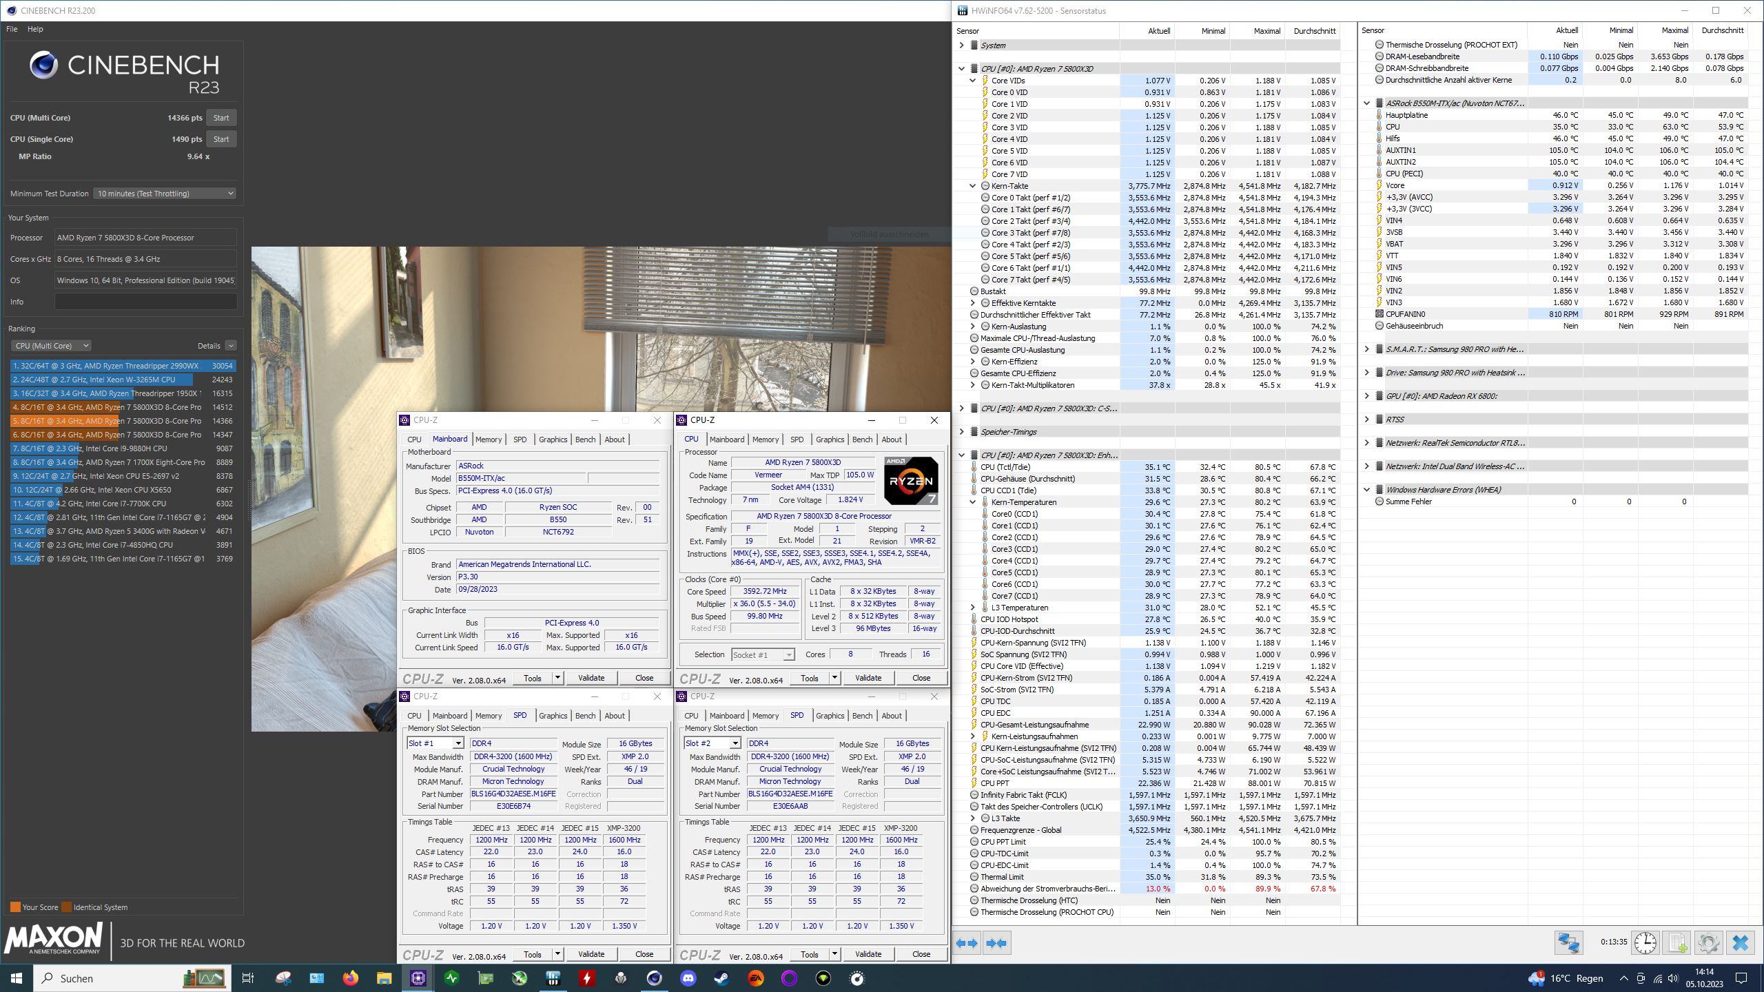The height and width of the screenshot is (992, 1764).
Task: Click the HWiNFO expand columns arrows icon
Action: tap(967, 943)
